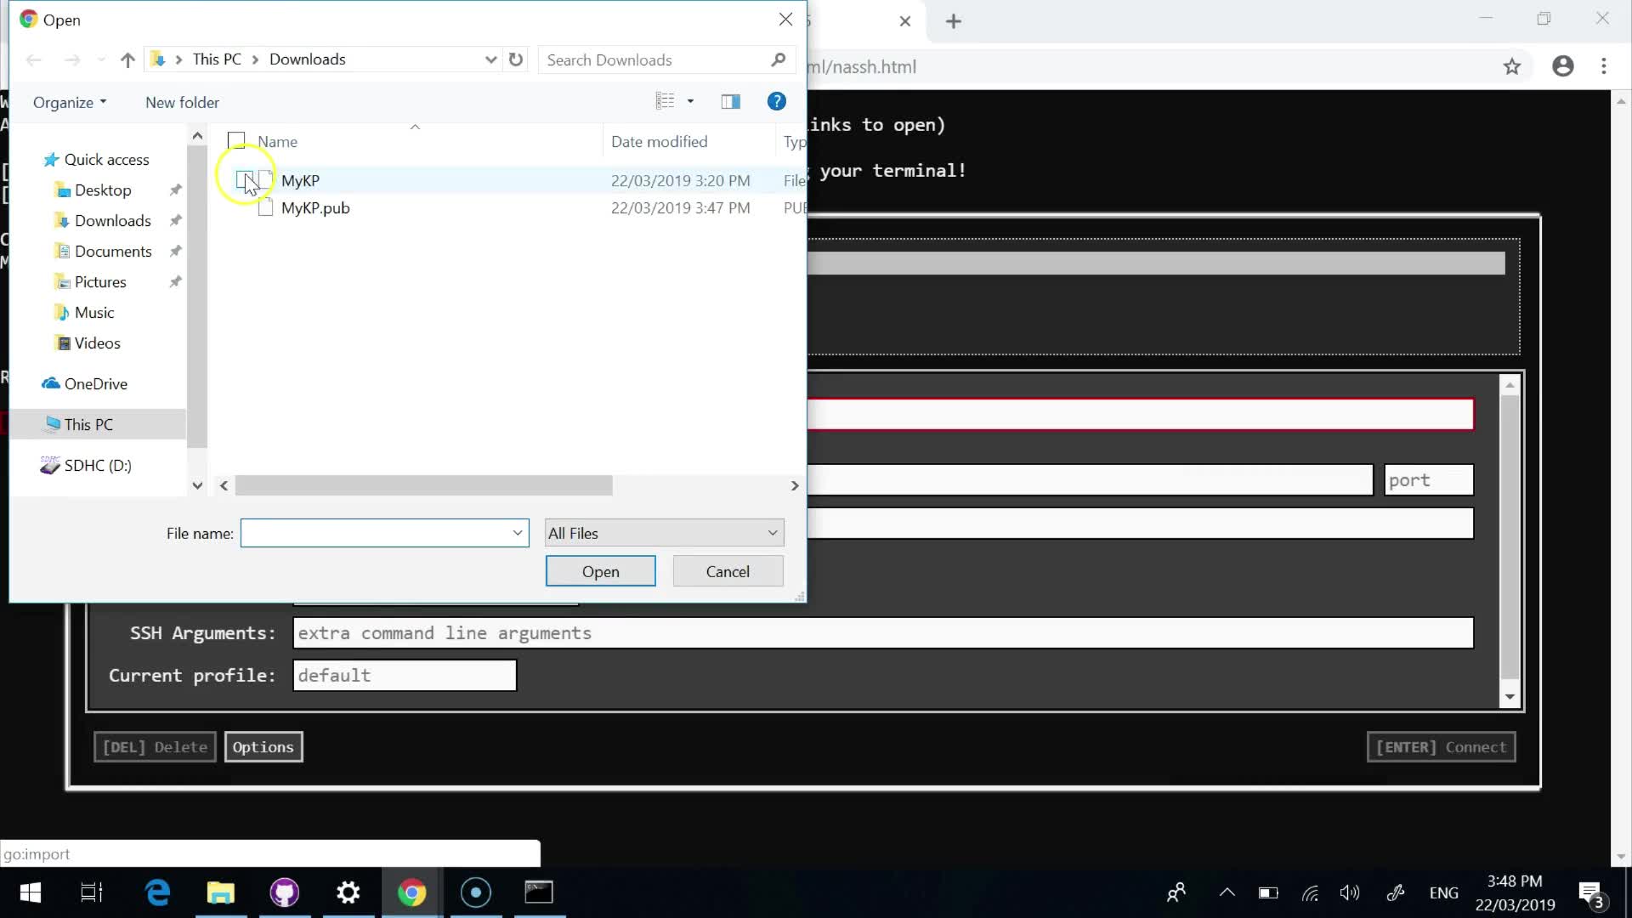Viewport: 1632px width, 918px height.
Task: Open the Chrome profile avatar icon
Action: 1562,66
